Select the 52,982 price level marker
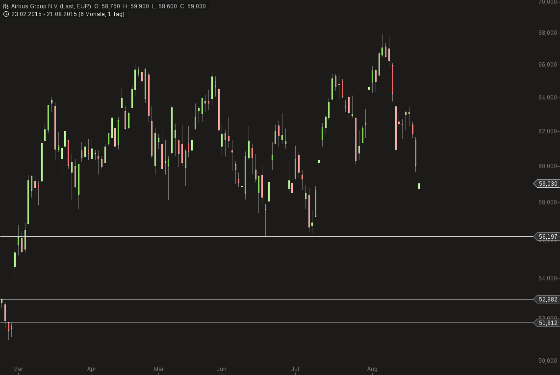The image size is (560, 375). pyautogui.click(x=548, y=299)
